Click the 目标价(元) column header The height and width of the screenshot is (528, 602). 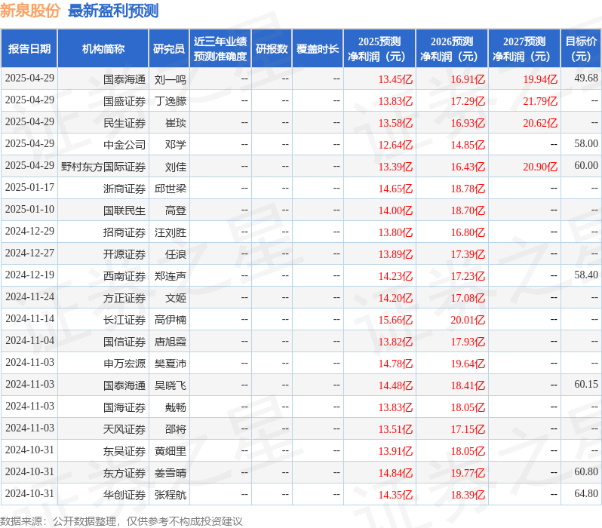tap(582, 49)
